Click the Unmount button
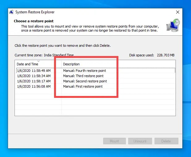Image resolution: width=191 pixels, height=157 pixels. [x=140, y=141]
